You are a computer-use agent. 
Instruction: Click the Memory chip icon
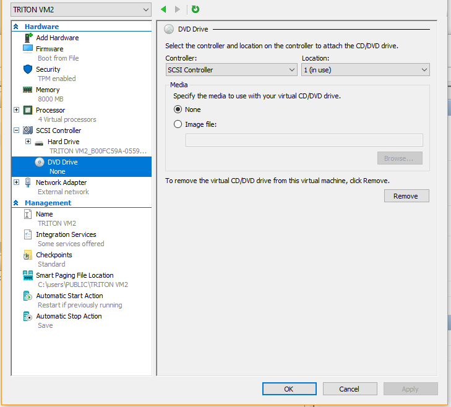coord(27,90)
